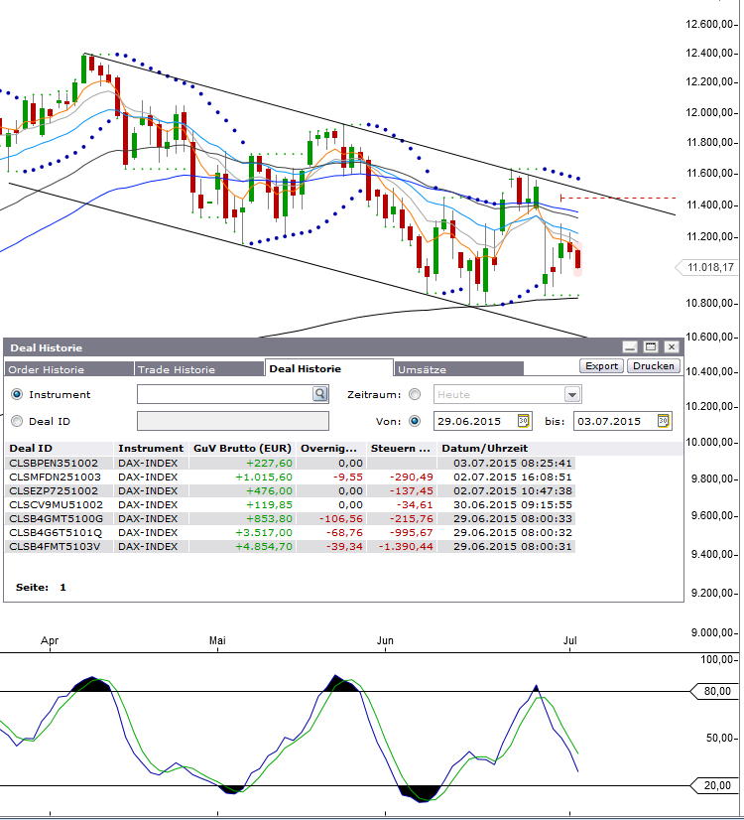744x820 pixels.
Task: Expand the Zeitraum 'Heute' dropdown
Action: [571, 394]
